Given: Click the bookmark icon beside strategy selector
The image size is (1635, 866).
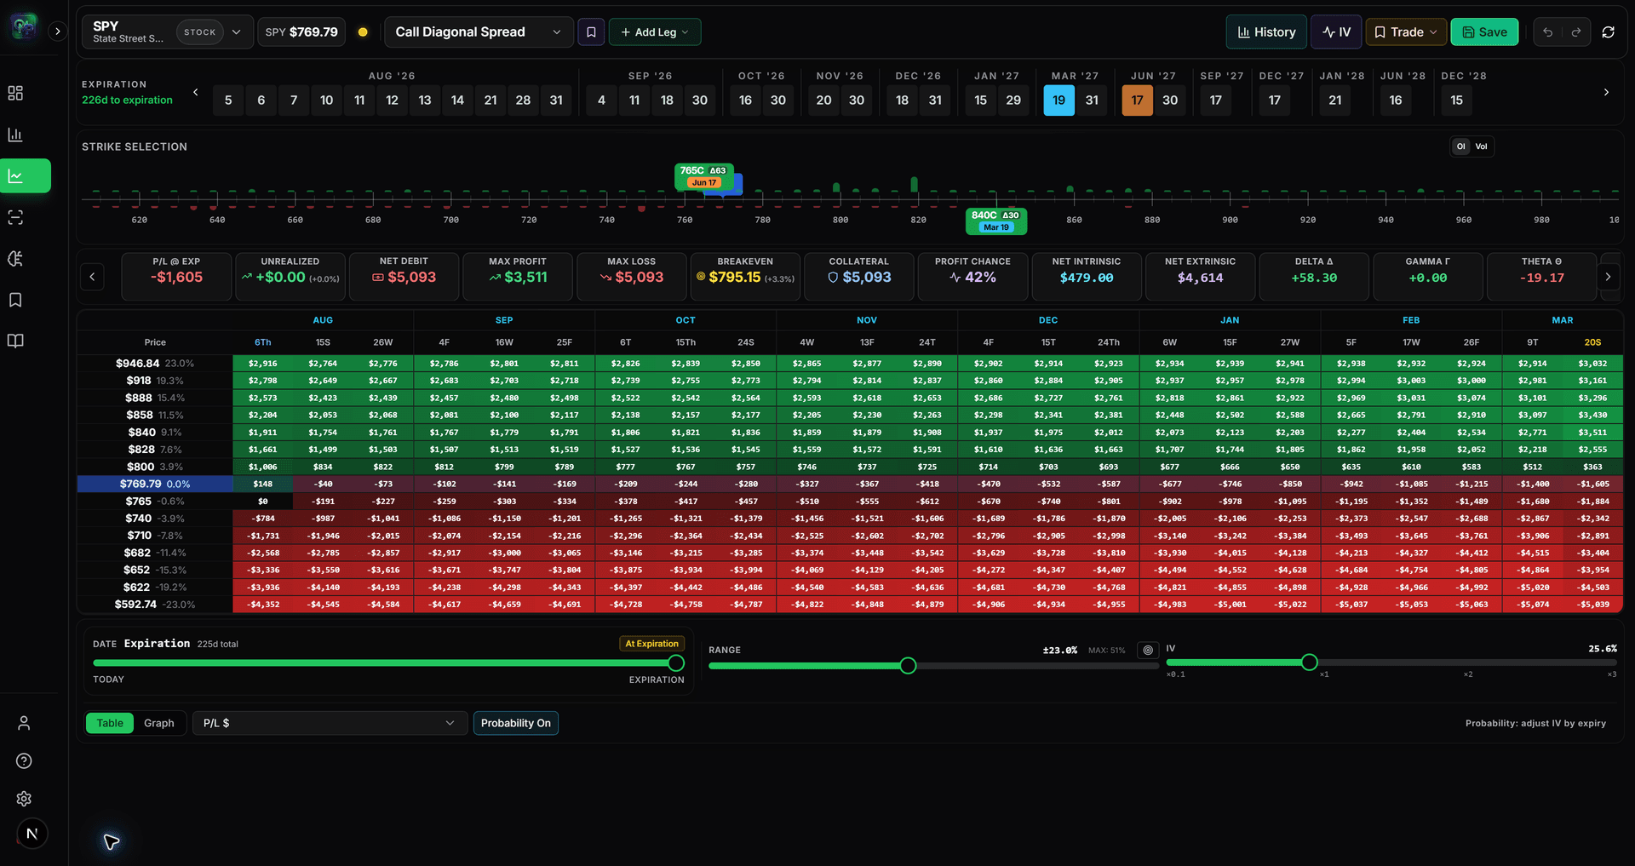Looking at the screenshot, I should [591, 32].
